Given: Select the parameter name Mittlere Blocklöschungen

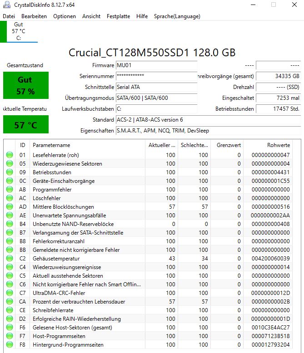Looking at the screenshot, I should pyautogui.click(x=63, y=206).
